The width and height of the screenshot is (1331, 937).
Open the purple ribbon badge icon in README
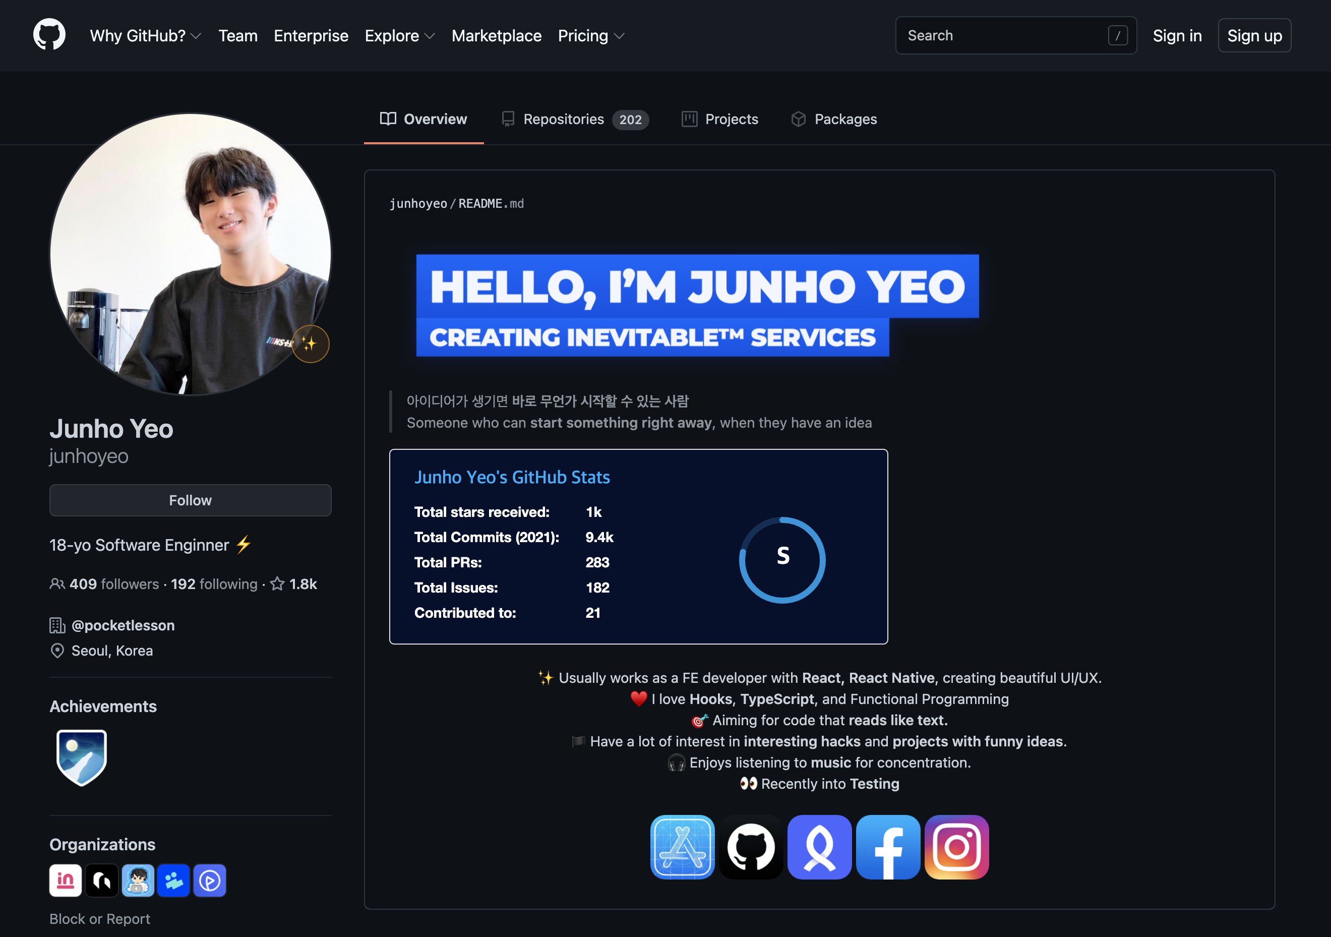[x=819, y=847]
